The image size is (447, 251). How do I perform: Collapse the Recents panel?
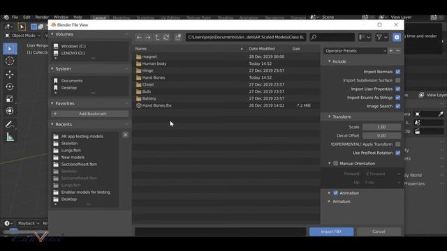52,124
